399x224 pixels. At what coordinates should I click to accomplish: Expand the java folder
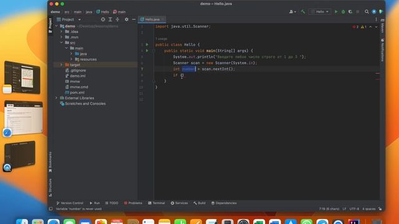click(x=72, y=54)
